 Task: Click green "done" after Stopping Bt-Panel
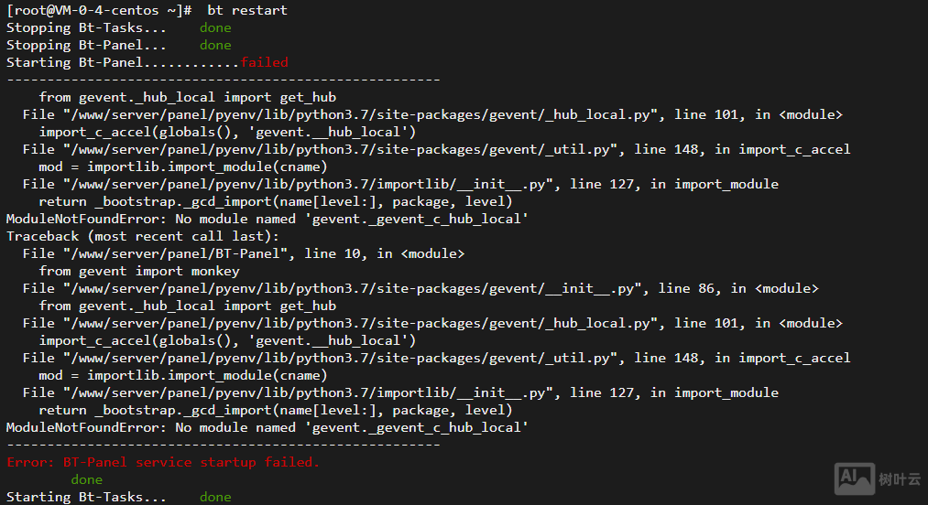[x=215, y=45]
